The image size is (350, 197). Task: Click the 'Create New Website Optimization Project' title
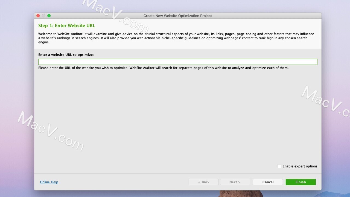tap(178, 16)
